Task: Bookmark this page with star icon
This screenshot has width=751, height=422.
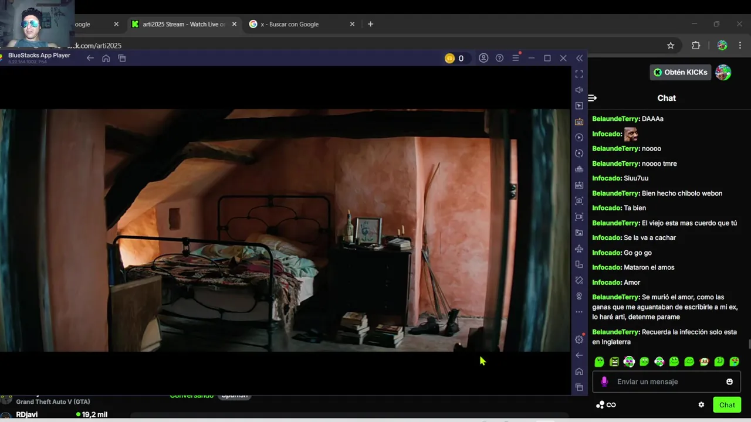Action: click(x=671, y=46)
